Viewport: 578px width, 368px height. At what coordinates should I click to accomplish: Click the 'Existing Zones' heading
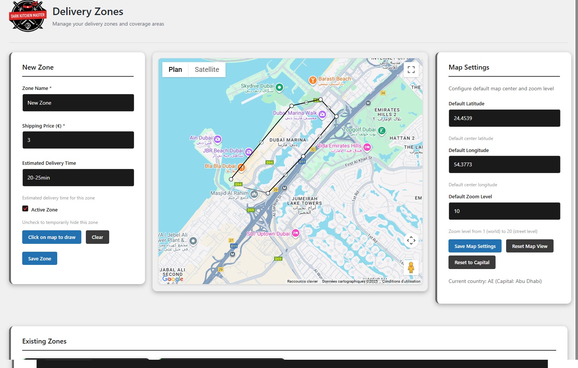click(x=44, y=341)
